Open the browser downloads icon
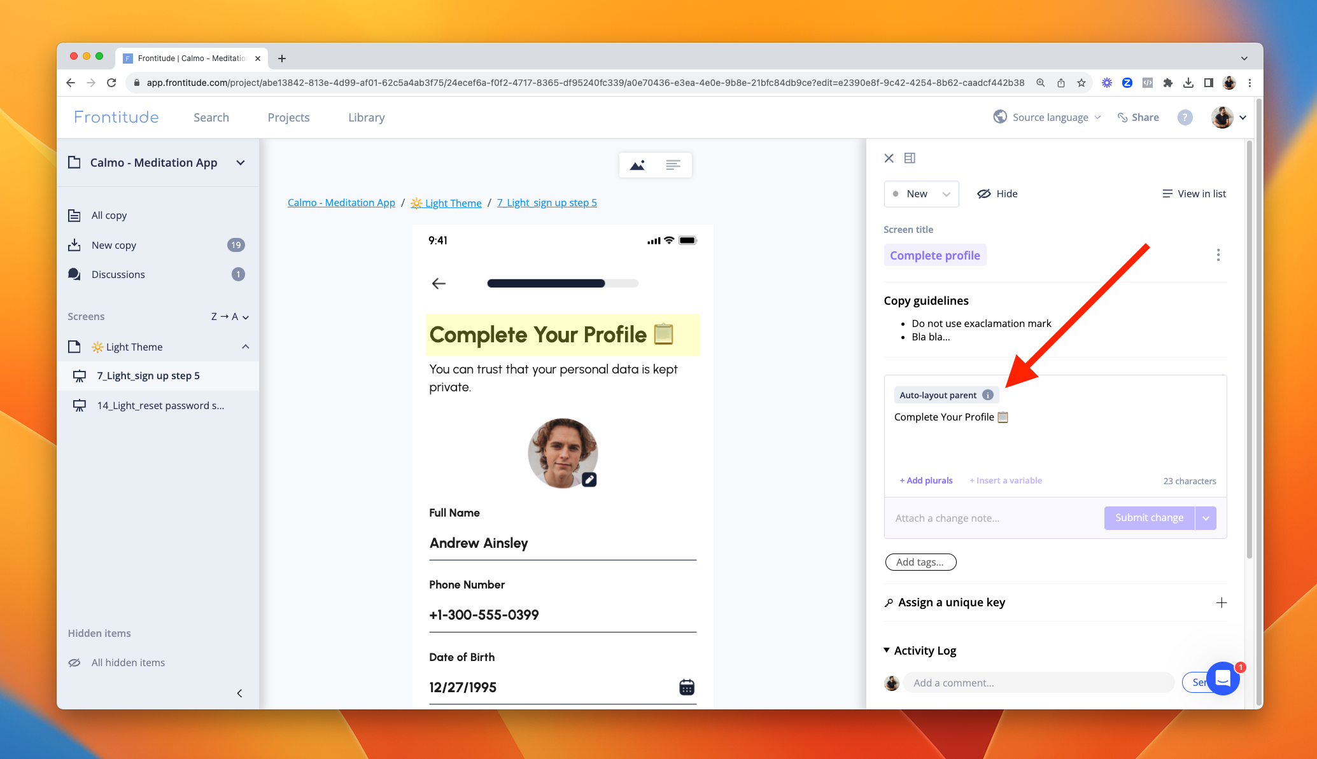This screenshot has width=1317, height=759. 1188,83
